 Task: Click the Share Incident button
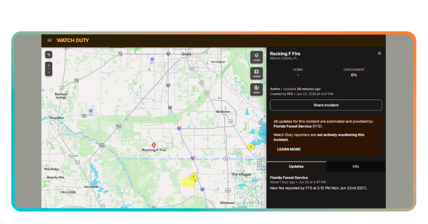pyautogui.click(x=326, y=105)
